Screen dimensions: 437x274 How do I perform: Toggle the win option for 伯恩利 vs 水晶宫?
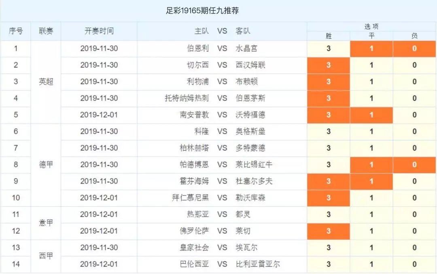[329, 49]
